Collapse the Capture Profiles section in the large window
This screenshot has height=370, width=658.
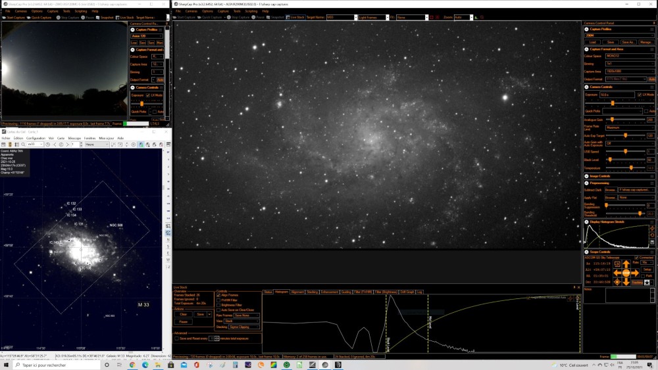[587, 30]
